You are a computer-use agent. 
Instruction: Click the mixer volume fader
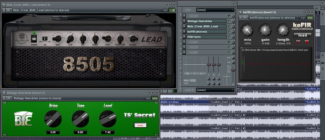(x=233, y=70)
